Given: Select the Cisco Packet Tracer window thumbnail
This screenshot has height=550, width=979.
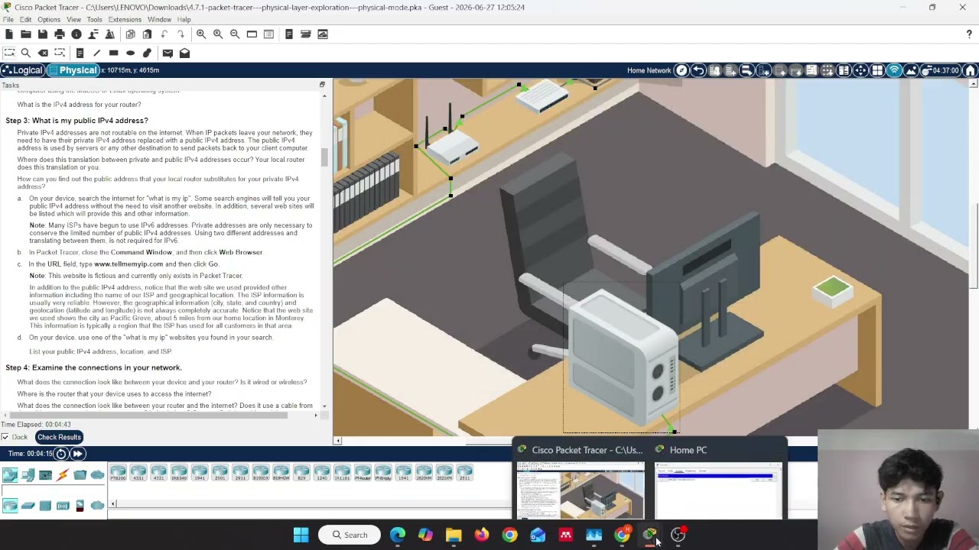Looking at the screenshot, I should (581, 480).
